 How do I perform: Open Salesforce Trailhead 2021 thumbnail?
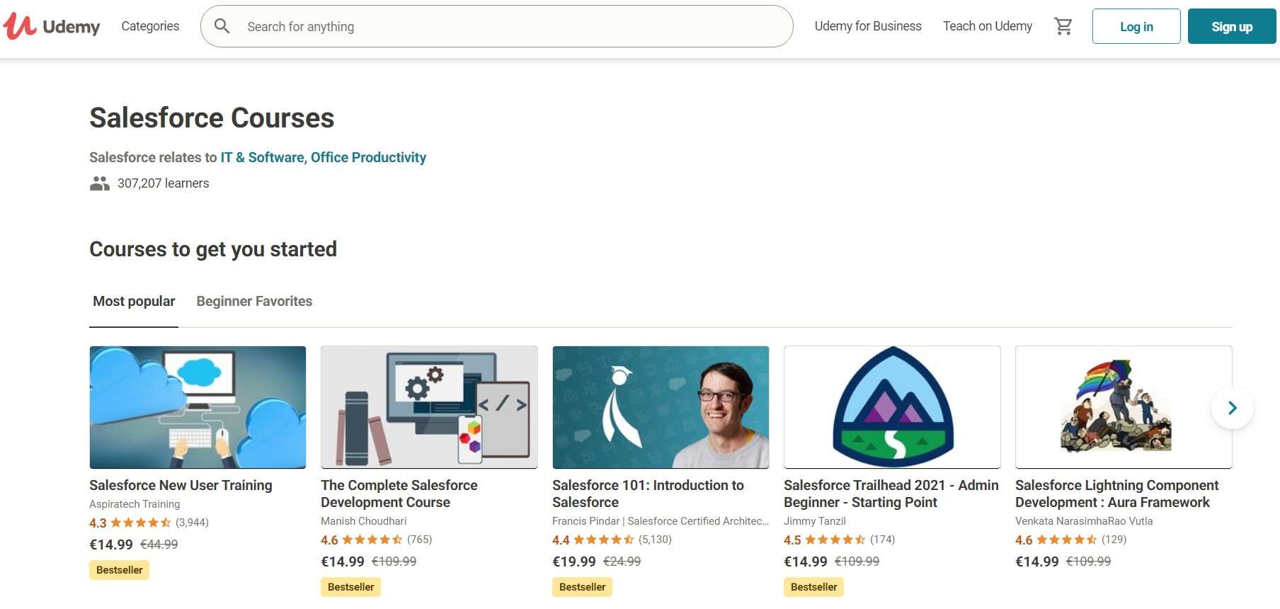point(892,407)
